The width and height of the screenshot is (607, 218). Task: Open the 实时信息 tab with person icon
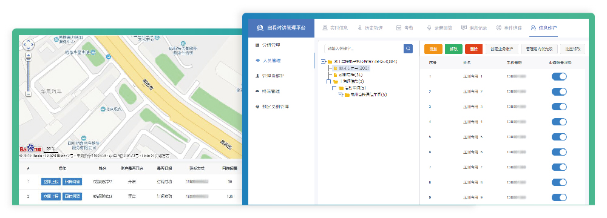tap(335, 28)
